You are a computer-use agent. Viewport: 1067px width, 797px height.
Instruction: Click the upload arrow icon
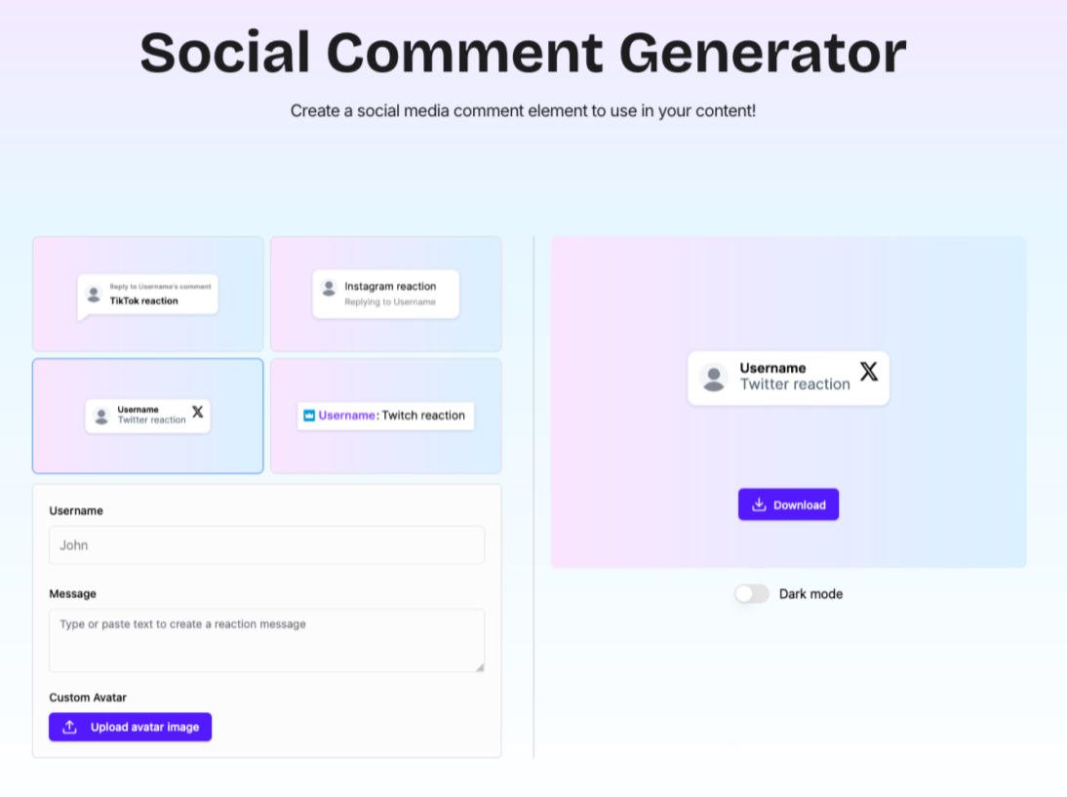click(x=69, y=727)
